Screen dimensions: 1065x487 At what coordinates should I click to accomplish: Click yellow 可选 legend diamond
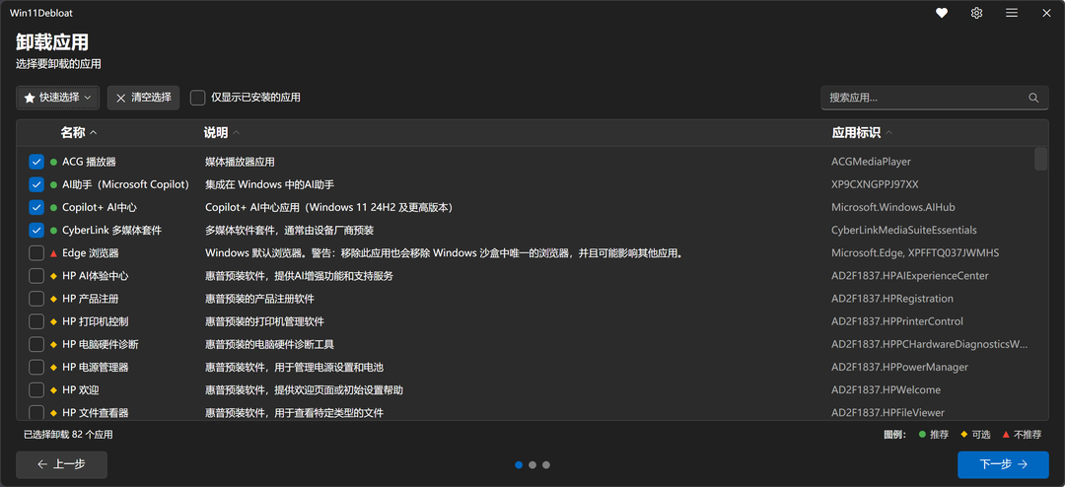click(963, 434)
